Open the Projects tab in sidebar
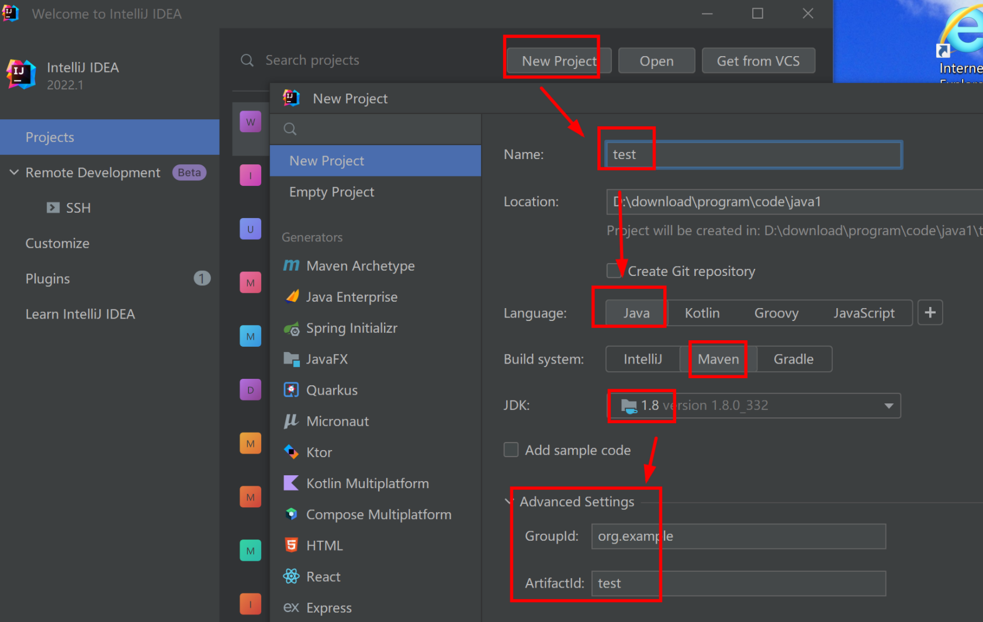This screenshot has height=622, width=983. point(110,137)
